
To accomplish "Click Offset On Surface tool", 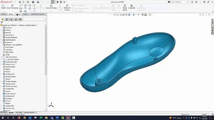I will tap(67, 8).
